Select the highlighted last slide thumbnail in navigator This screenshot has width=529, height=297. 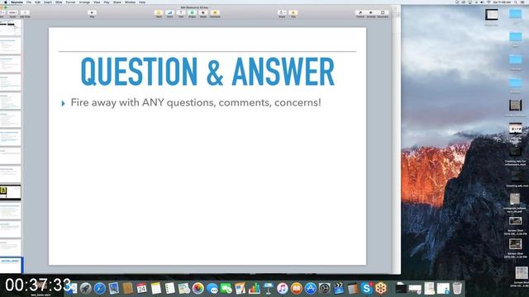click(x=11, y=265)
